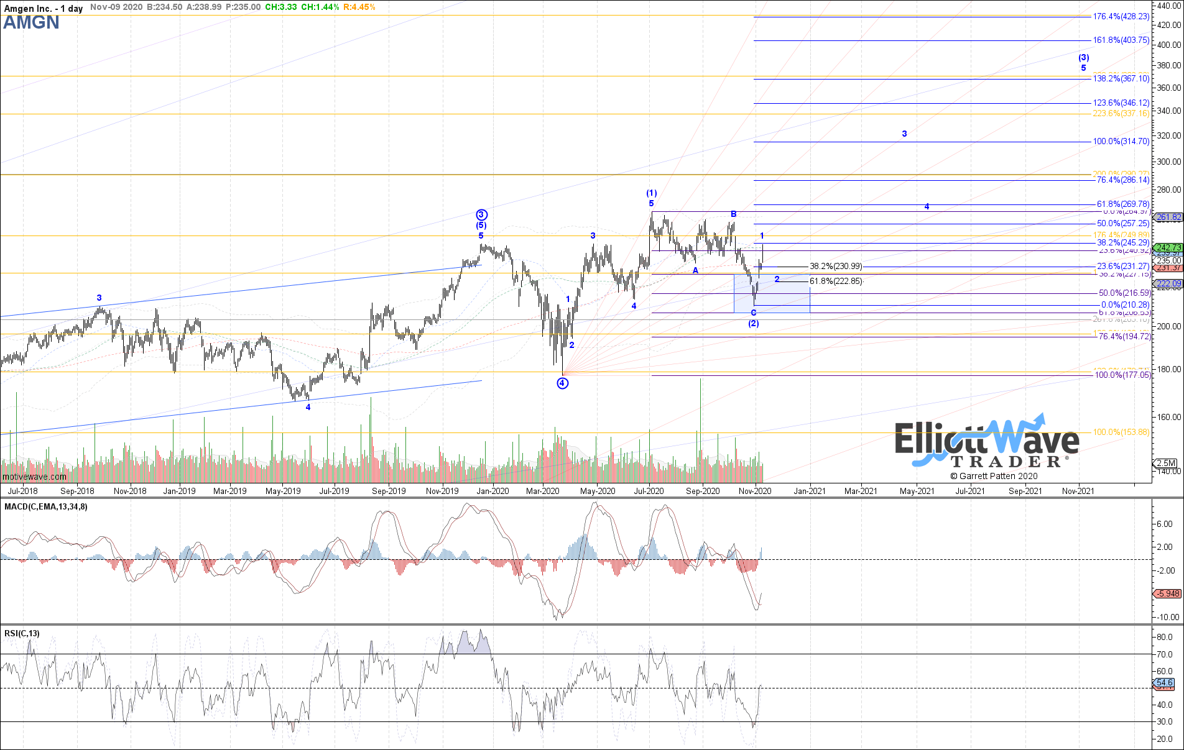1184x750 pixels.
Task: Select the 61.8%(222.85) retracement label
Action: [836, 281]
